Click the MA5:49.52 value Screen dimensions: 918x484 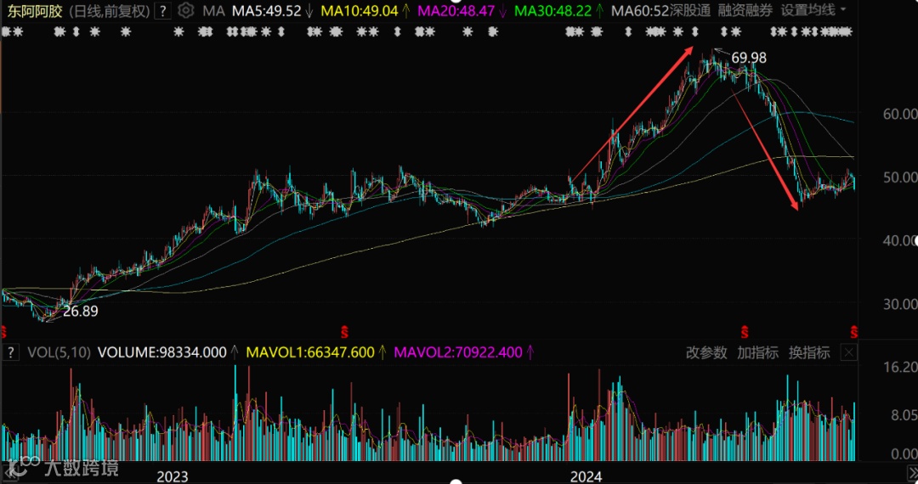(x=266, y=10)
